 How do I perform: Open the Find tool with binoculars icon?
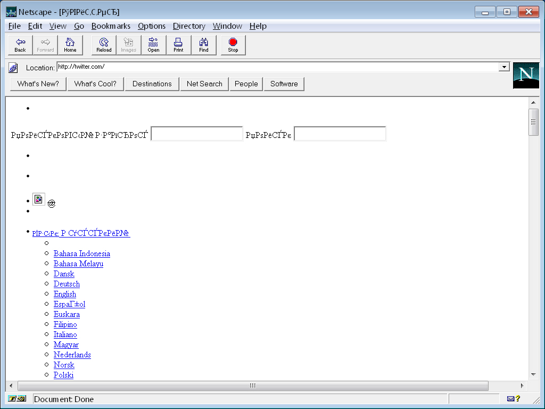click(203, 45)
